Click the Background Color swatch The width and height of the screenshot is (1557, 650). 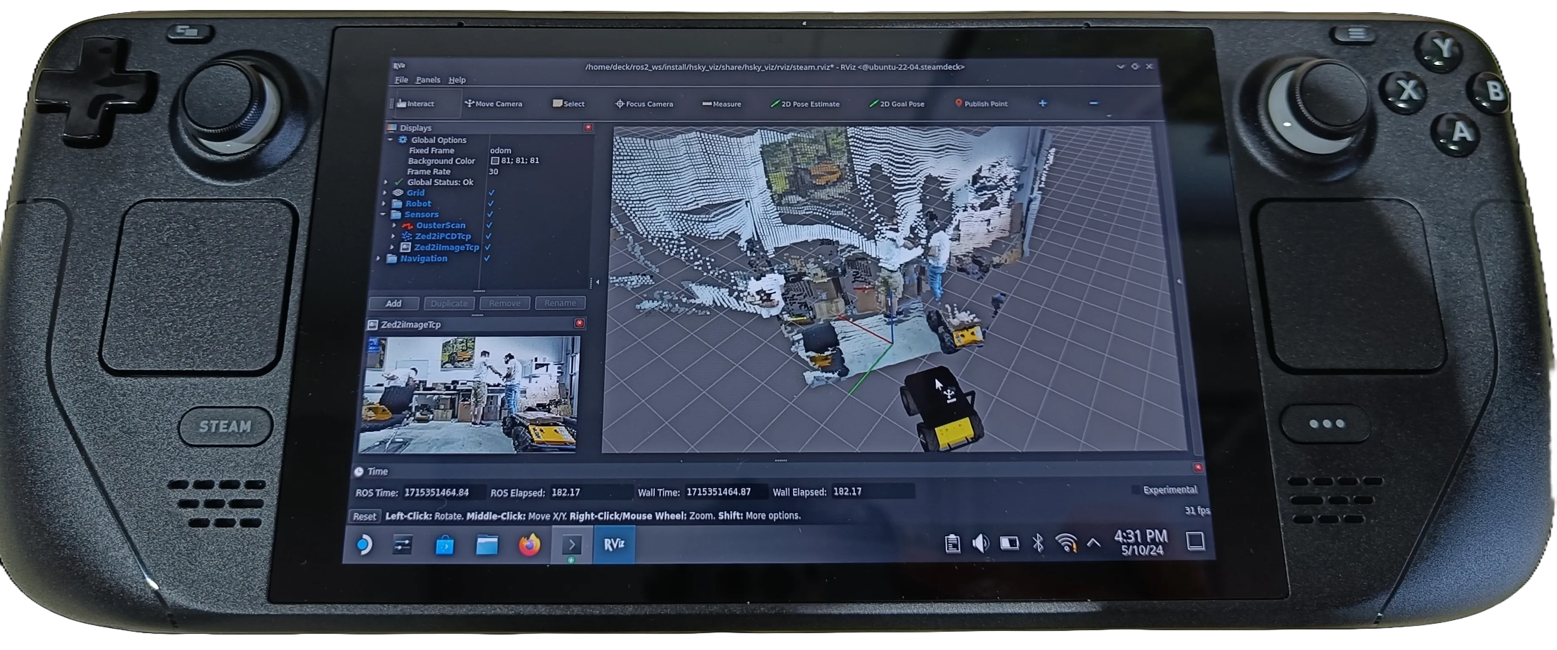[495, 161]
